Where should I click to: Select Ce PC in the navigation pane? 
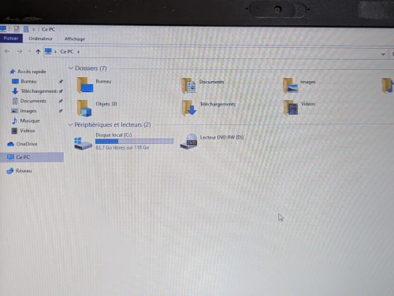pos(32,157)
